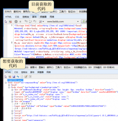This screenshot has width=118, height=121.
Task: Click the step out icon
Action: (x=35, y=21)
